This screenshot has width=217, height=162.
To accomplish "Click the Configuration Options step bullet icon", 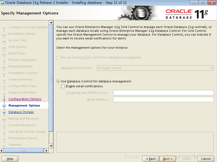I will coord(4,99).
